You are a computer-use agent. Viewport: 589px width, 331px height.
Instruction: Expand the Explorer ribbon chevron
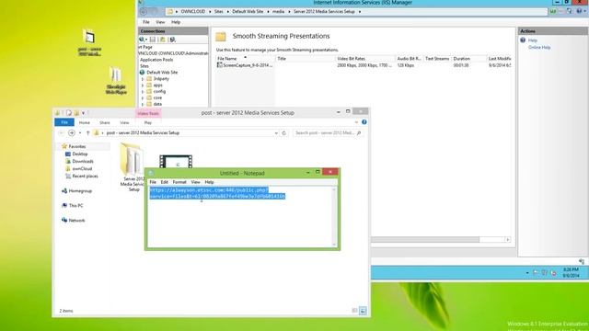[x=356, y=122]
